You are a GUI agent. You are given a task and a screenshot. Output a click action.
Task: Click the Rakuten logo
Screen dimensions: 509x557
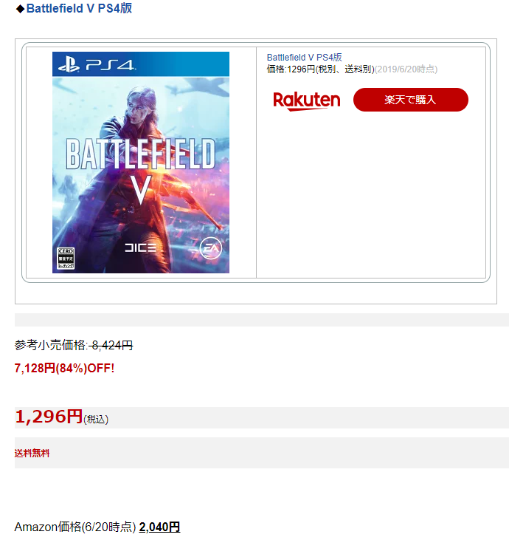click(306, 101)
